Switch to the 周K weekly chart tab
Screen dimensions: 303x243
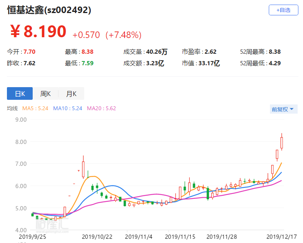45,94
